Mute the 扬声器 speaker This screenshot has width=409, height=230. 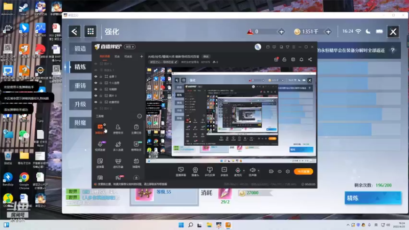click(x=252, y=172)
